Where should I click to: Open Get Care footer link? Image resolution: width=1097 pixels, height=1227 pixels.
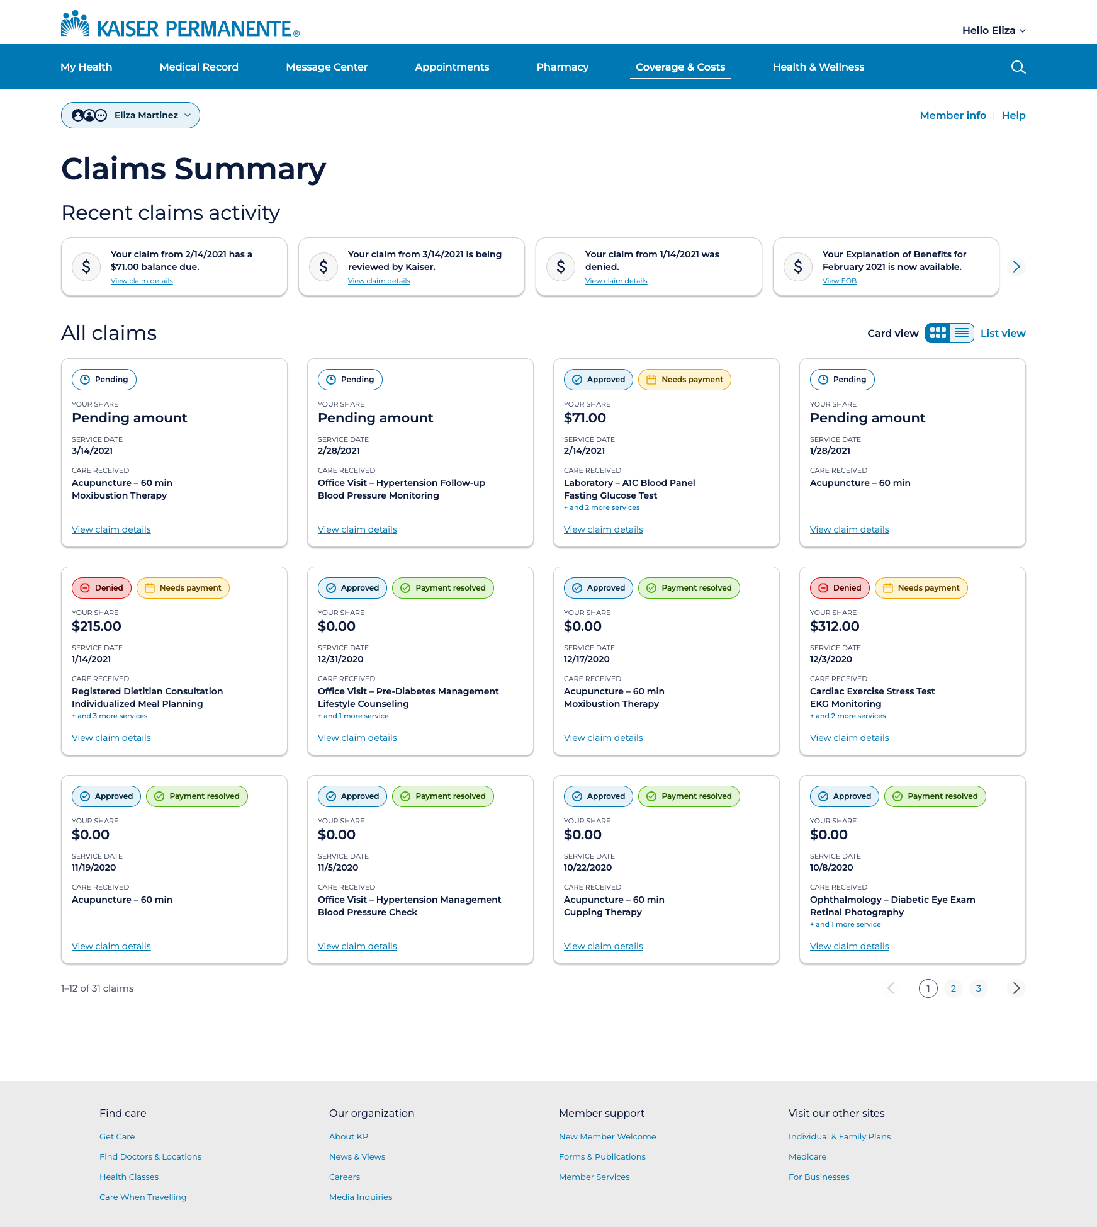(117, 1136)
